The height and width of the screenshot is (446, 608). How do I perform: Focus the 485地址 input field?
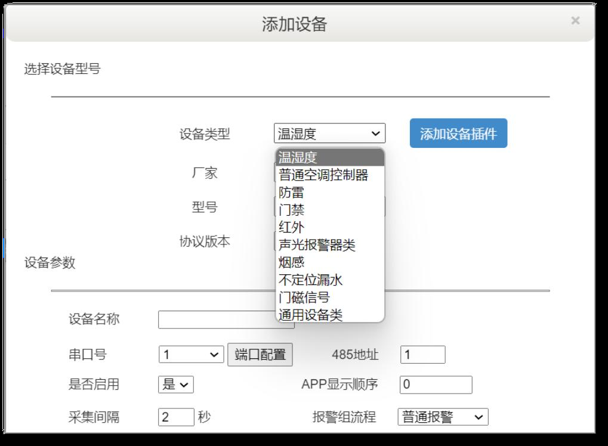coord(422,355)
